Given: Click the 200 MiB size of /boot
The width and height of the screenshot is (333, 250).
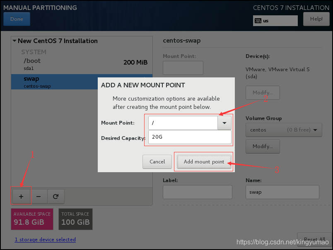Looking at the screenshot, I should (135, 62).
